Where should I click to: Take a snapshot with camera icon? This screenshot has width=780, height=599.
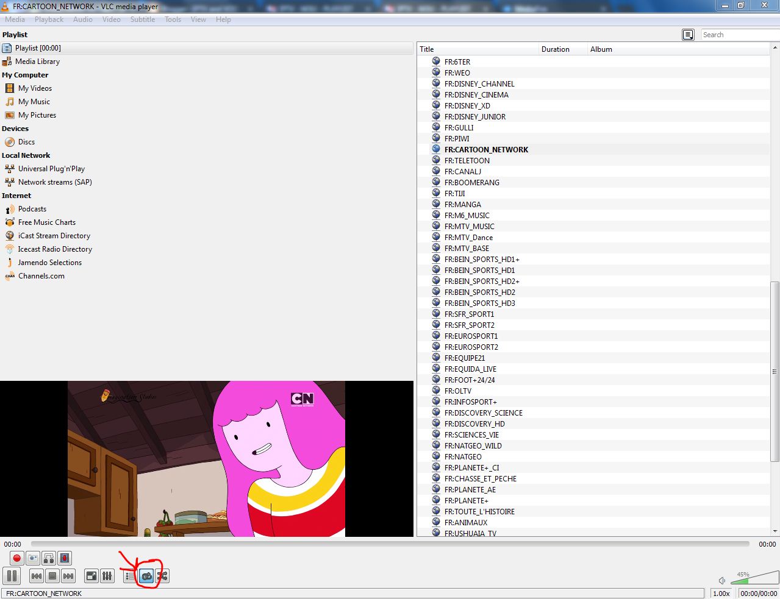(x=33, y=558)
